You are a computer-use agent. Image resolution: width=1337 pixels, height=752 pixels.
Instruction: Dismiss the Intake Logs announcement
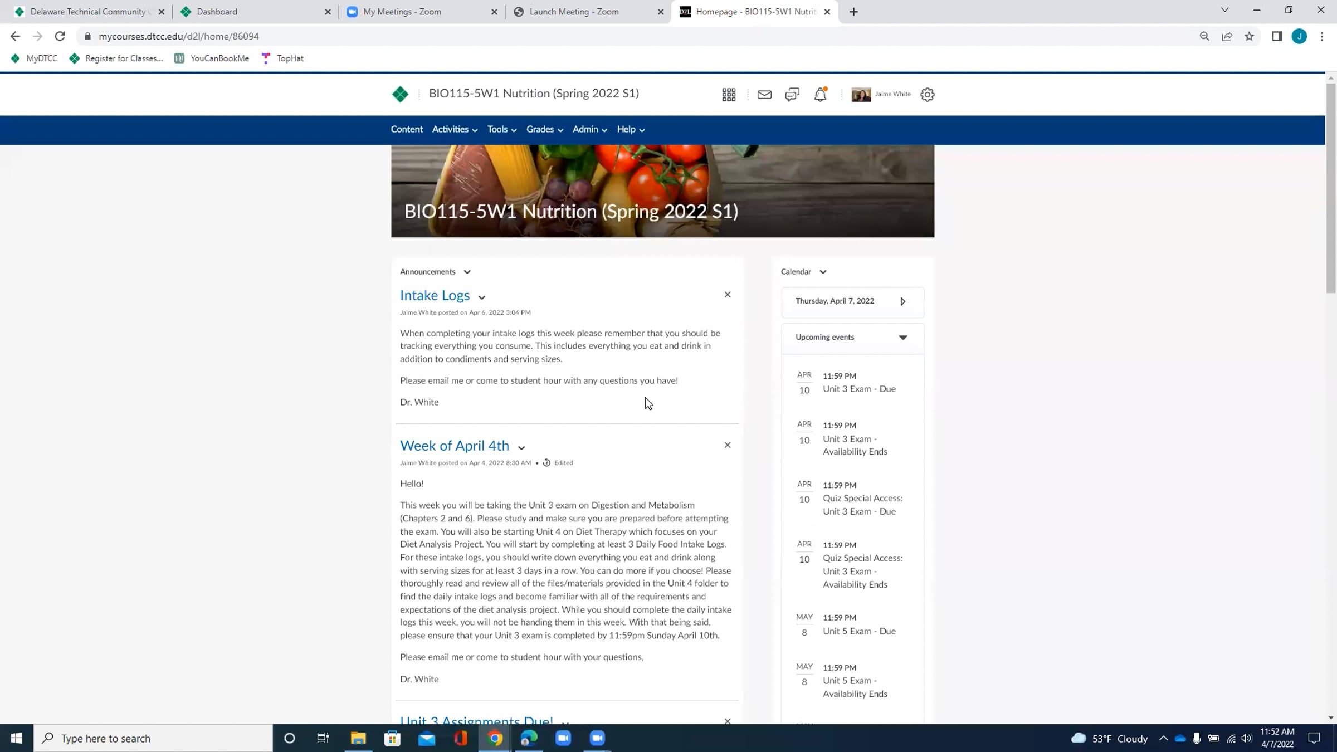728,295
